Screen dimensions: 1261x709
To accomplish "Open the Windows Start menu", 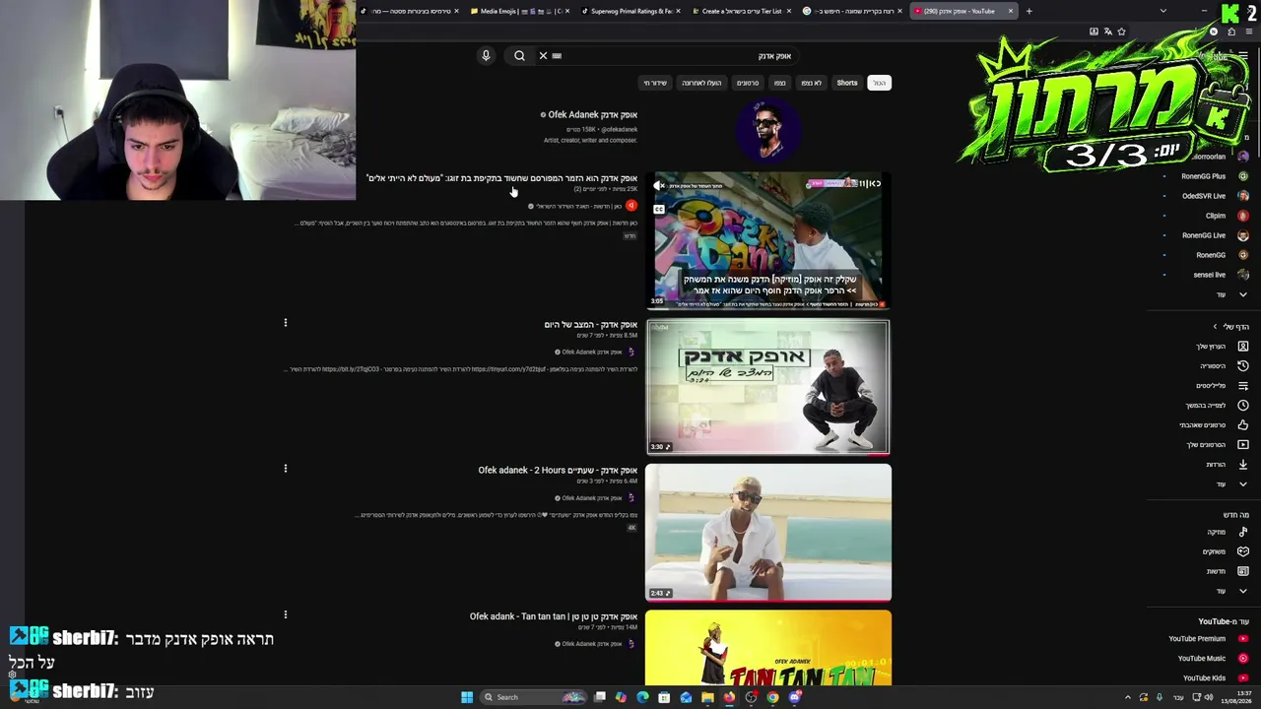I will click(467, 697).
